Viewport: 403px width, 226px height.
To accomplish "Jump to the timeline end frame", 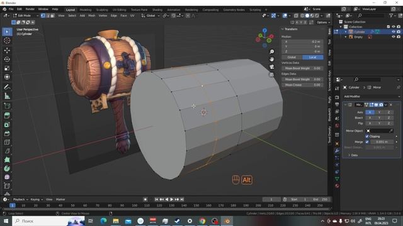I will [182, 200].
